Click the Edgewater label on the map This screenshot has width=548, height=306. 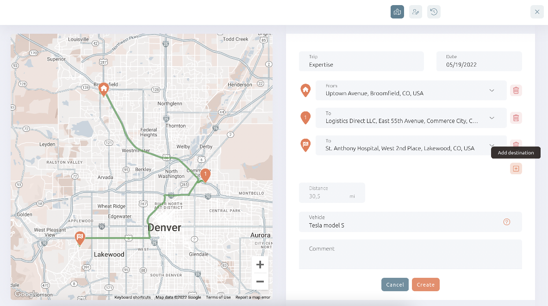coord(120,216)
